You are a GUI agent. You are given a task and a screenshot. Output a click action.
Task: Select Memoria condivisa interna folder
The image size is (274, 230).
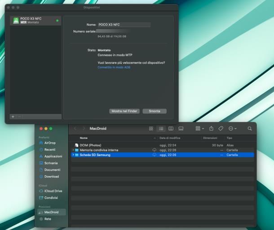click(x=163, y=150)
